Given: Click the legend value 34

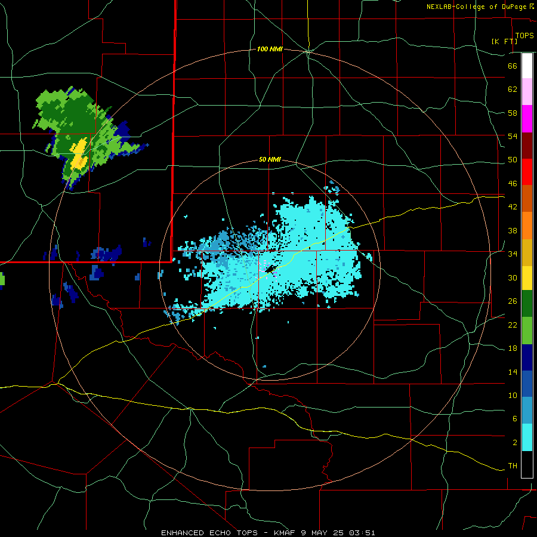Looking at the screenshot, I should pyautogui.click(x=513, y=254).
